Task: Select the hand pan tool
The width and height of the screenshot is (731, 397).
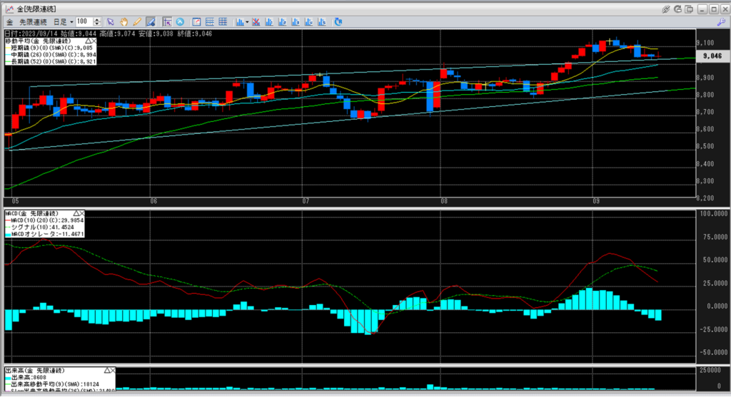Action: tap(124, 22)
